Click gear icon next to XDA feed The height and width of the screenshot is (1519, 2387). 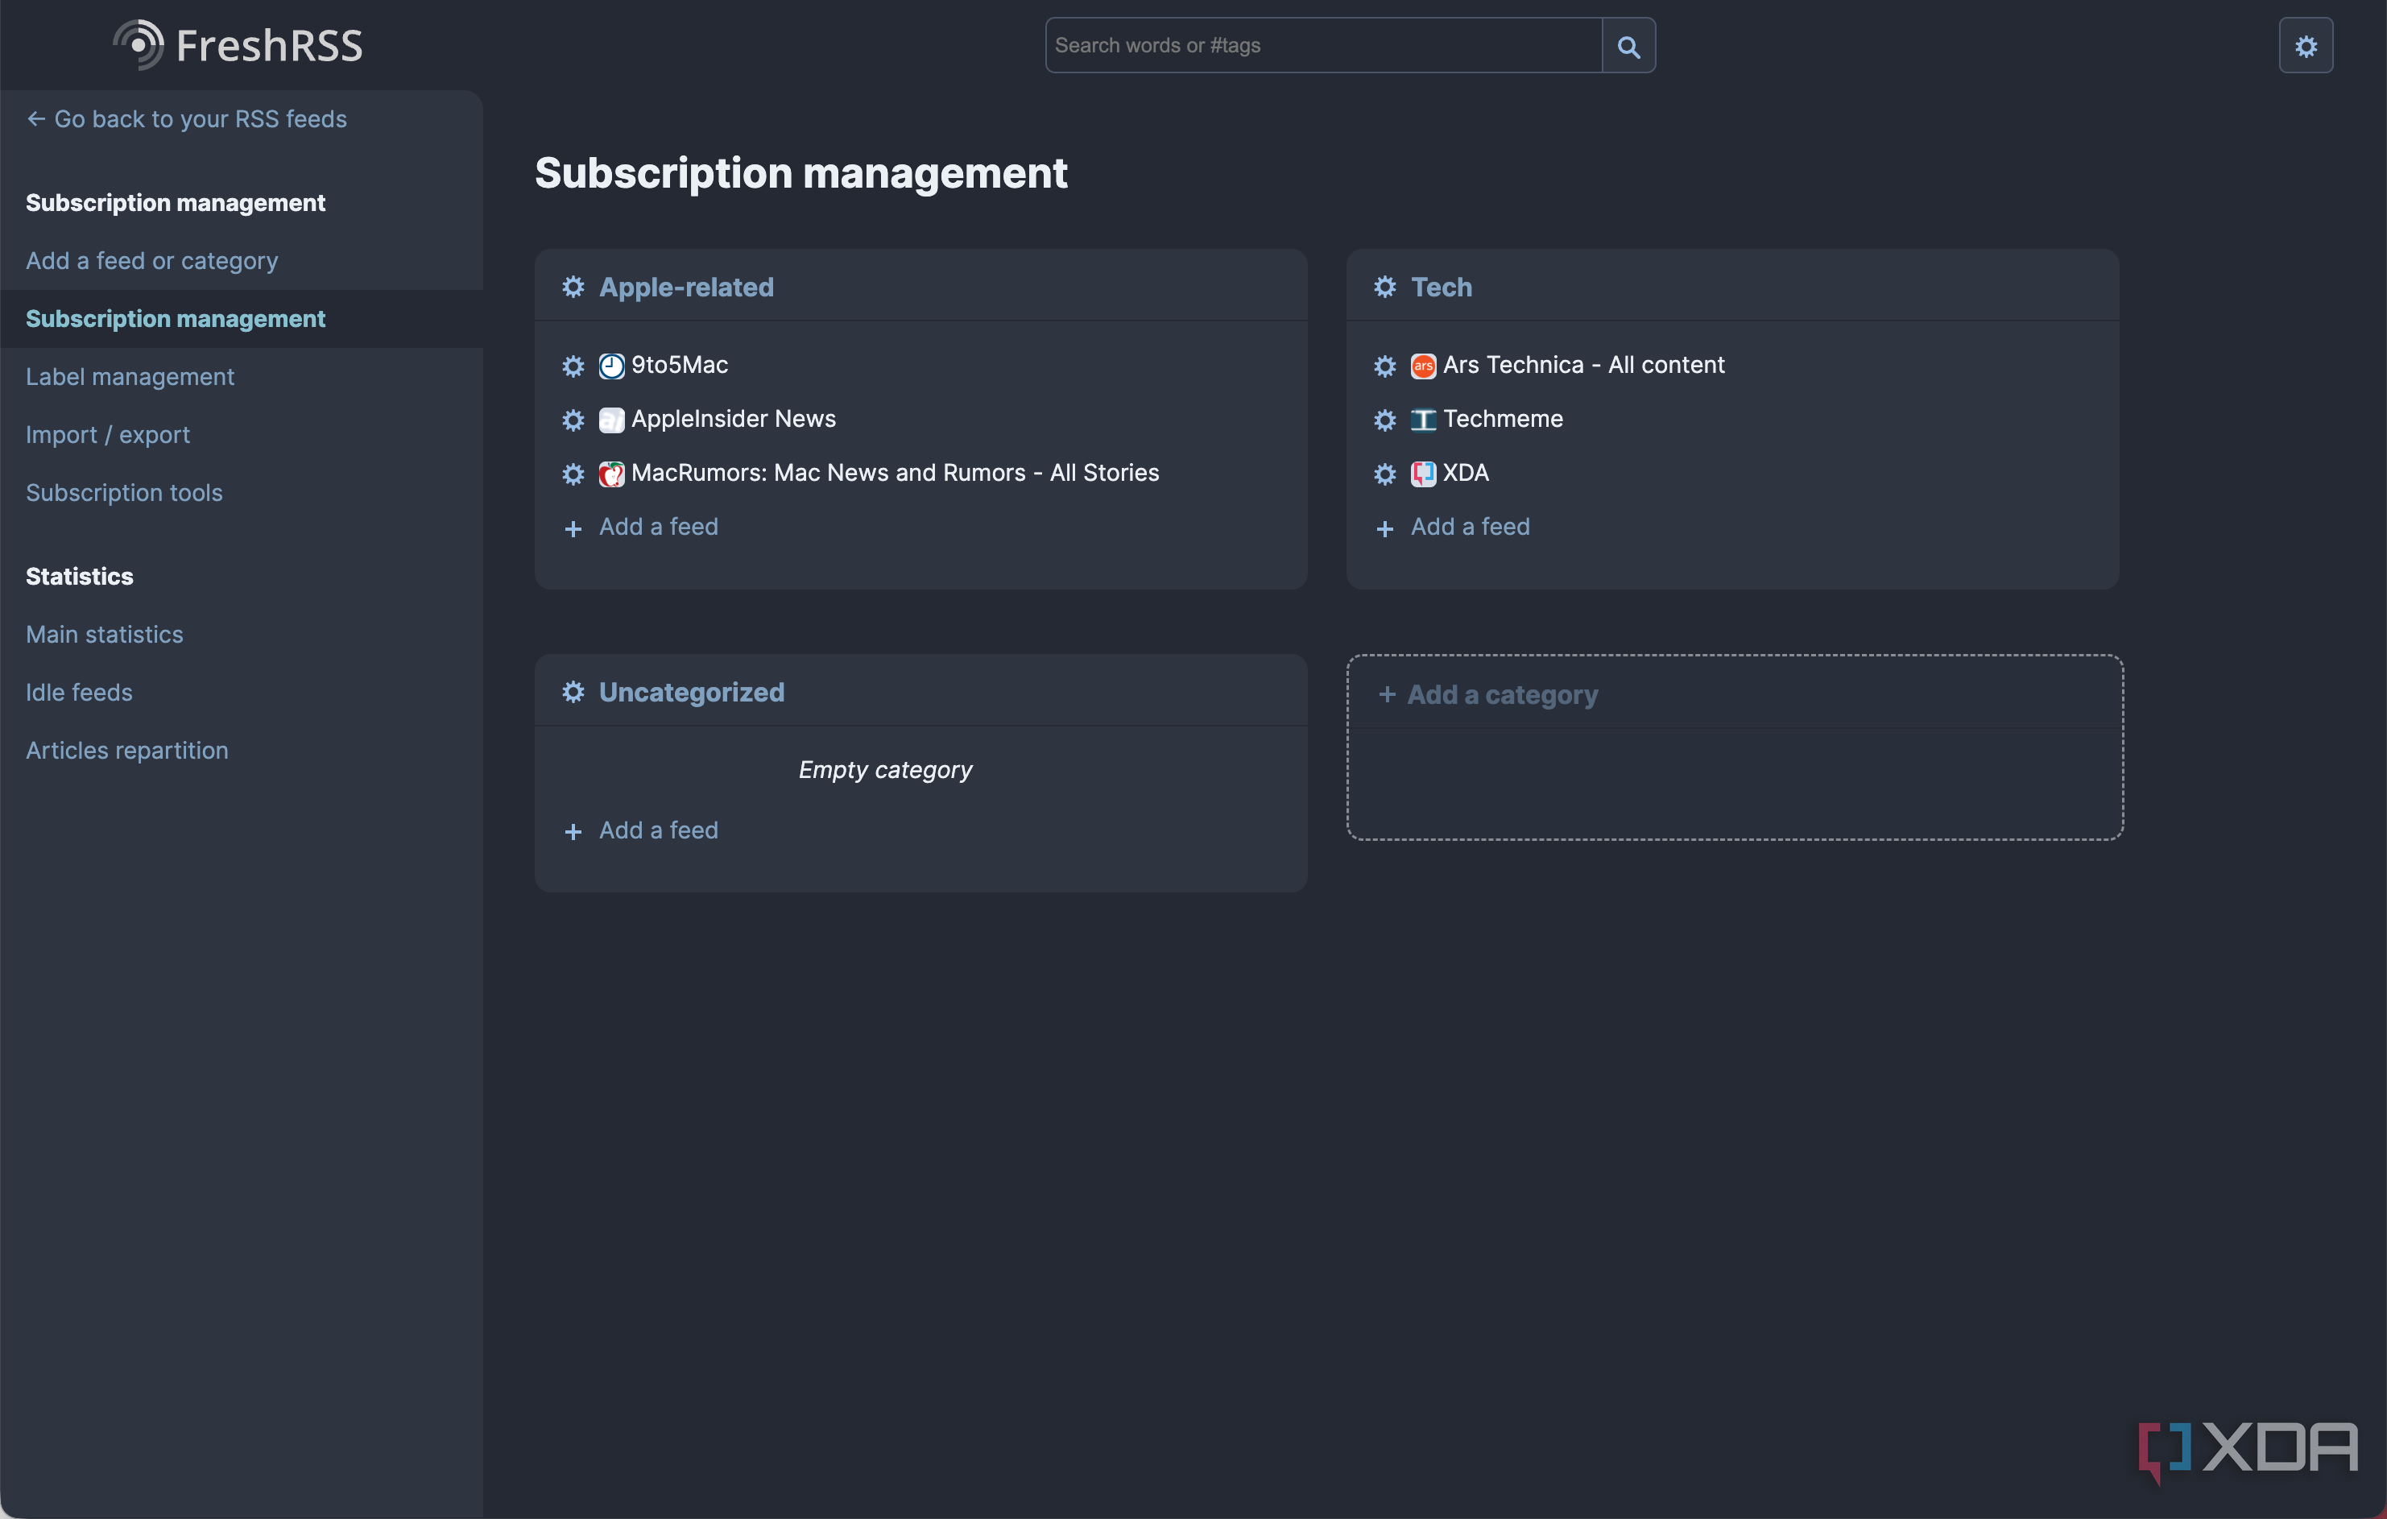coord(1385,474)
